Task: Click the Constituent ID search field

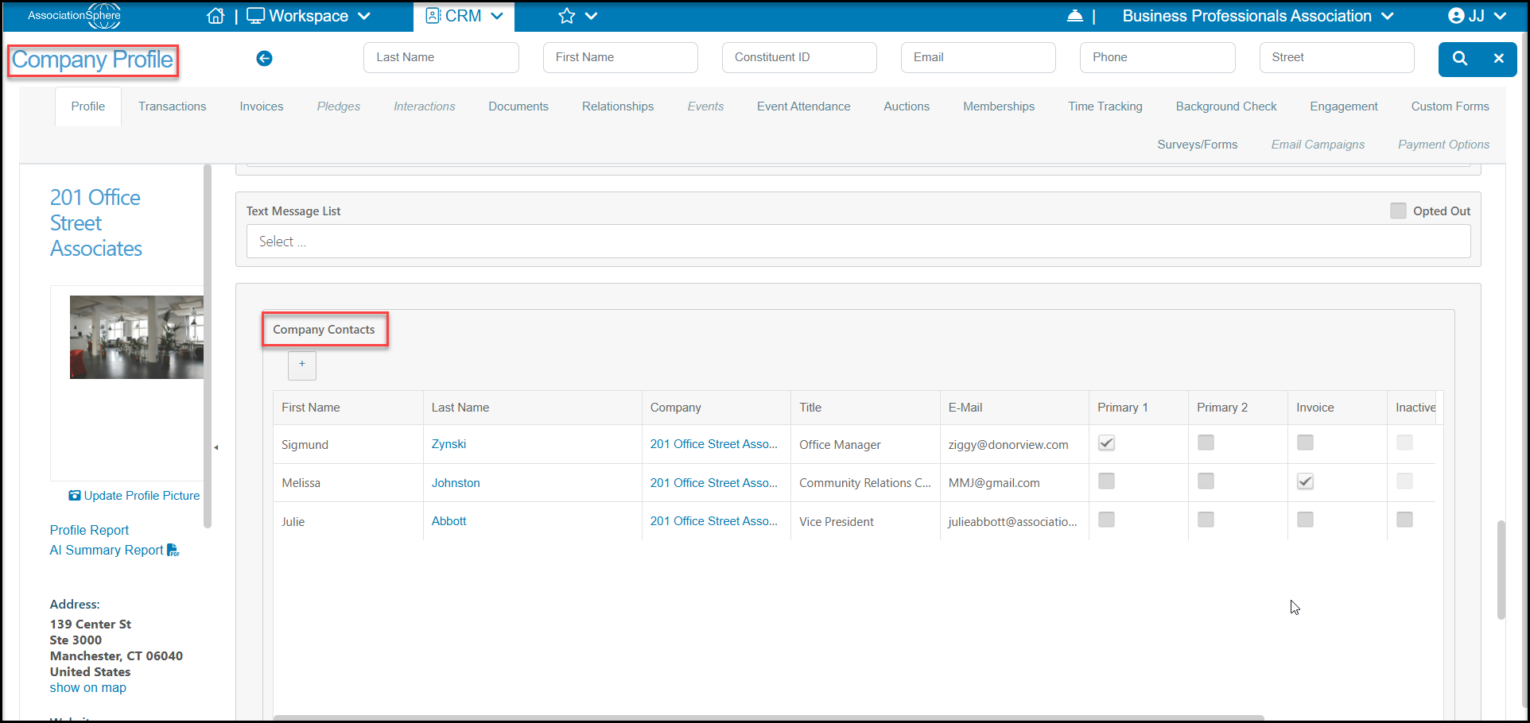Action: tap(799, 57)
